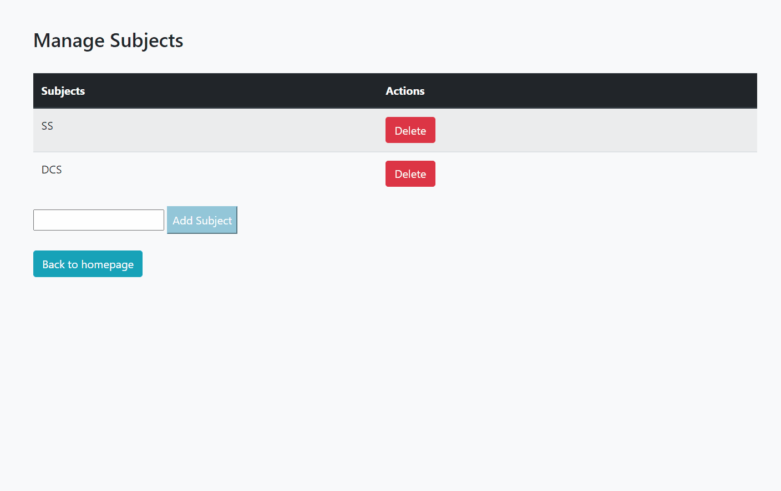Delete the SS subject

pos(410,130)
